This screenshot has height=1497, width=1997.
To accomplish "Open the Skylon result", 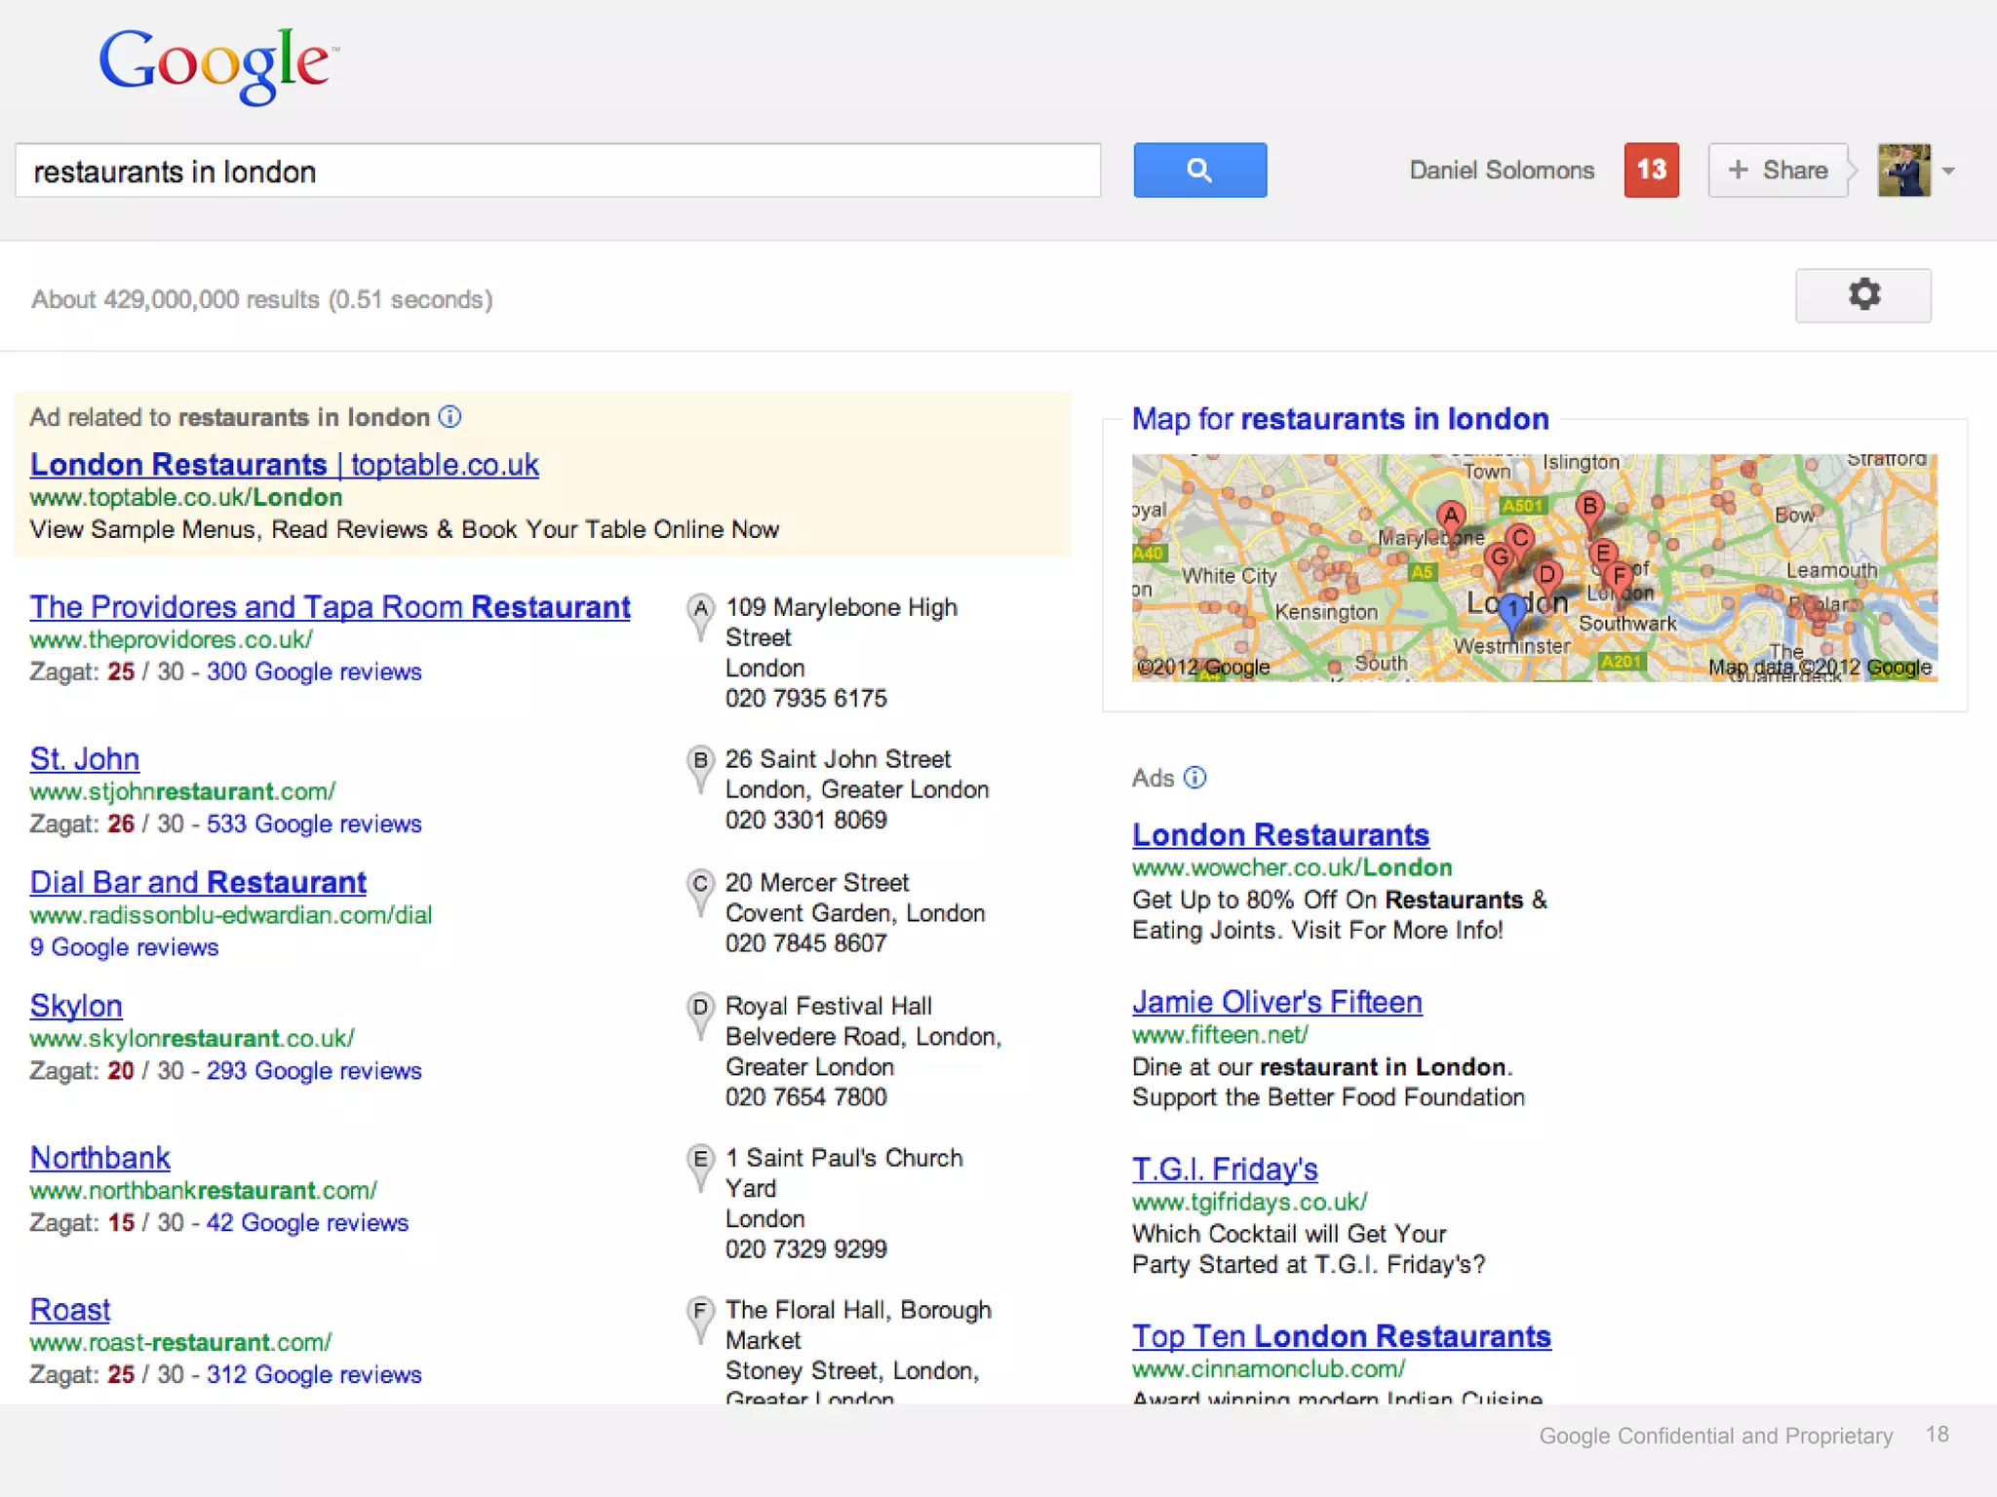I will (x=76, y=1006).
